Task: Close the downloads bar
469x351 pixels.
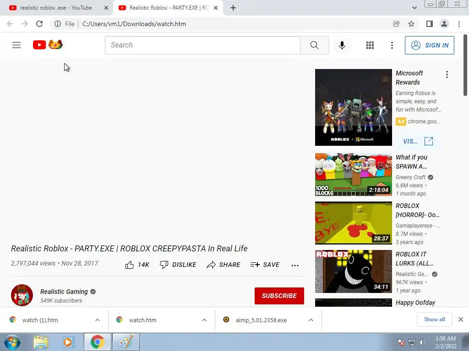Action: 461,319
